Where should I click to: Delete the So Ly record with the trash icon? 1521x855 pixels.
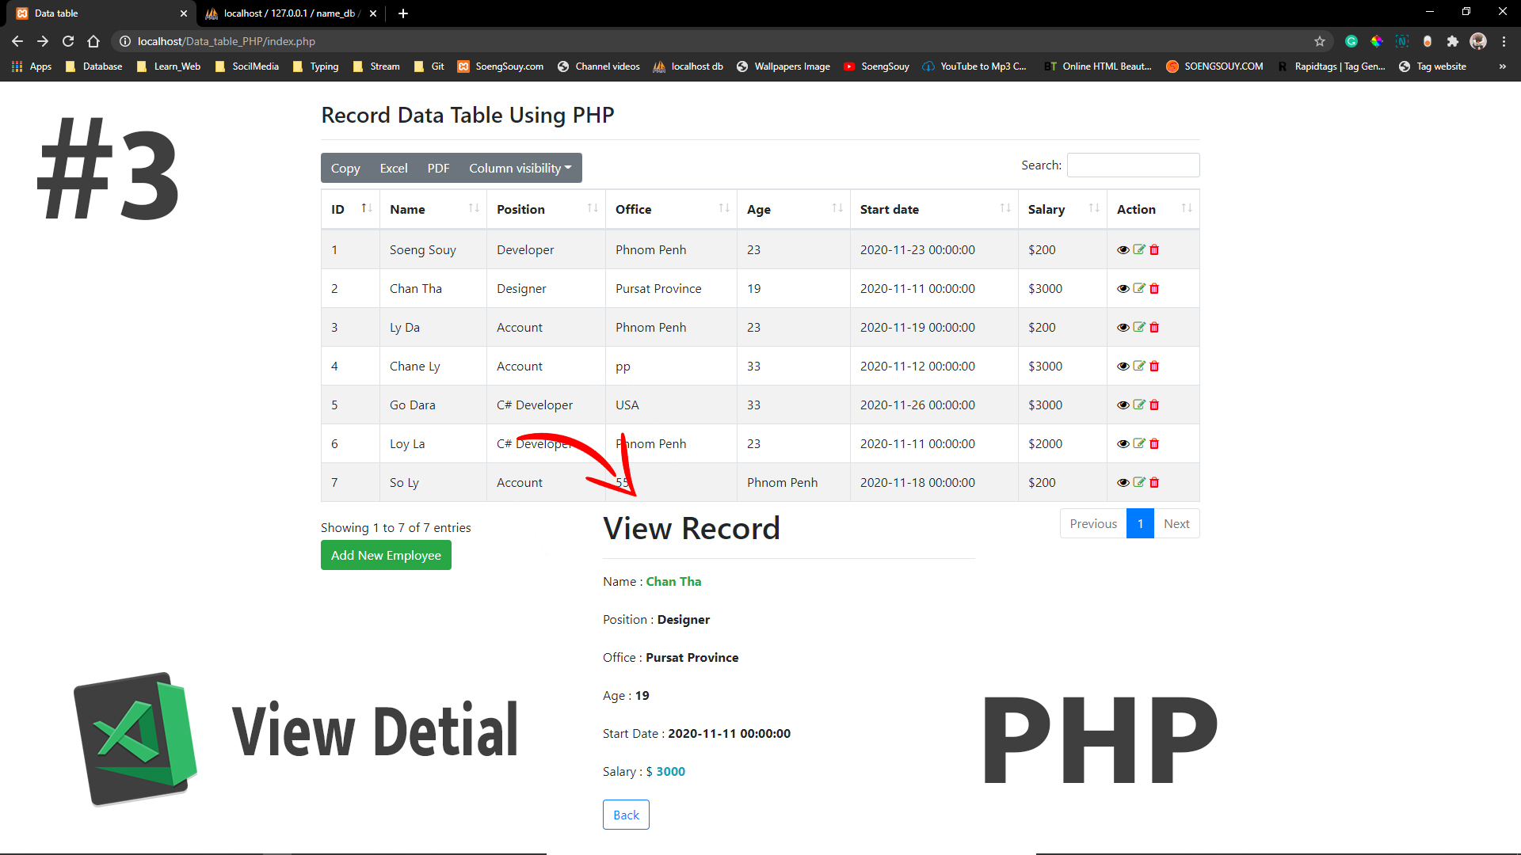1154,482
